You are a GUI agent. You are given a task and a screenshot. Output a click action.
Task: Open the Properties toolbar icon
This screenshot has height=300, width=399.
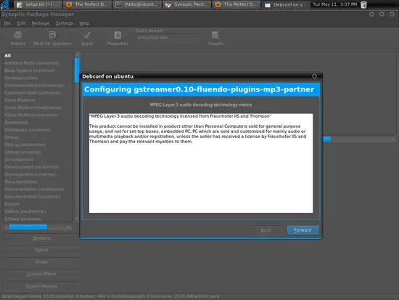(x=118, y=35)
